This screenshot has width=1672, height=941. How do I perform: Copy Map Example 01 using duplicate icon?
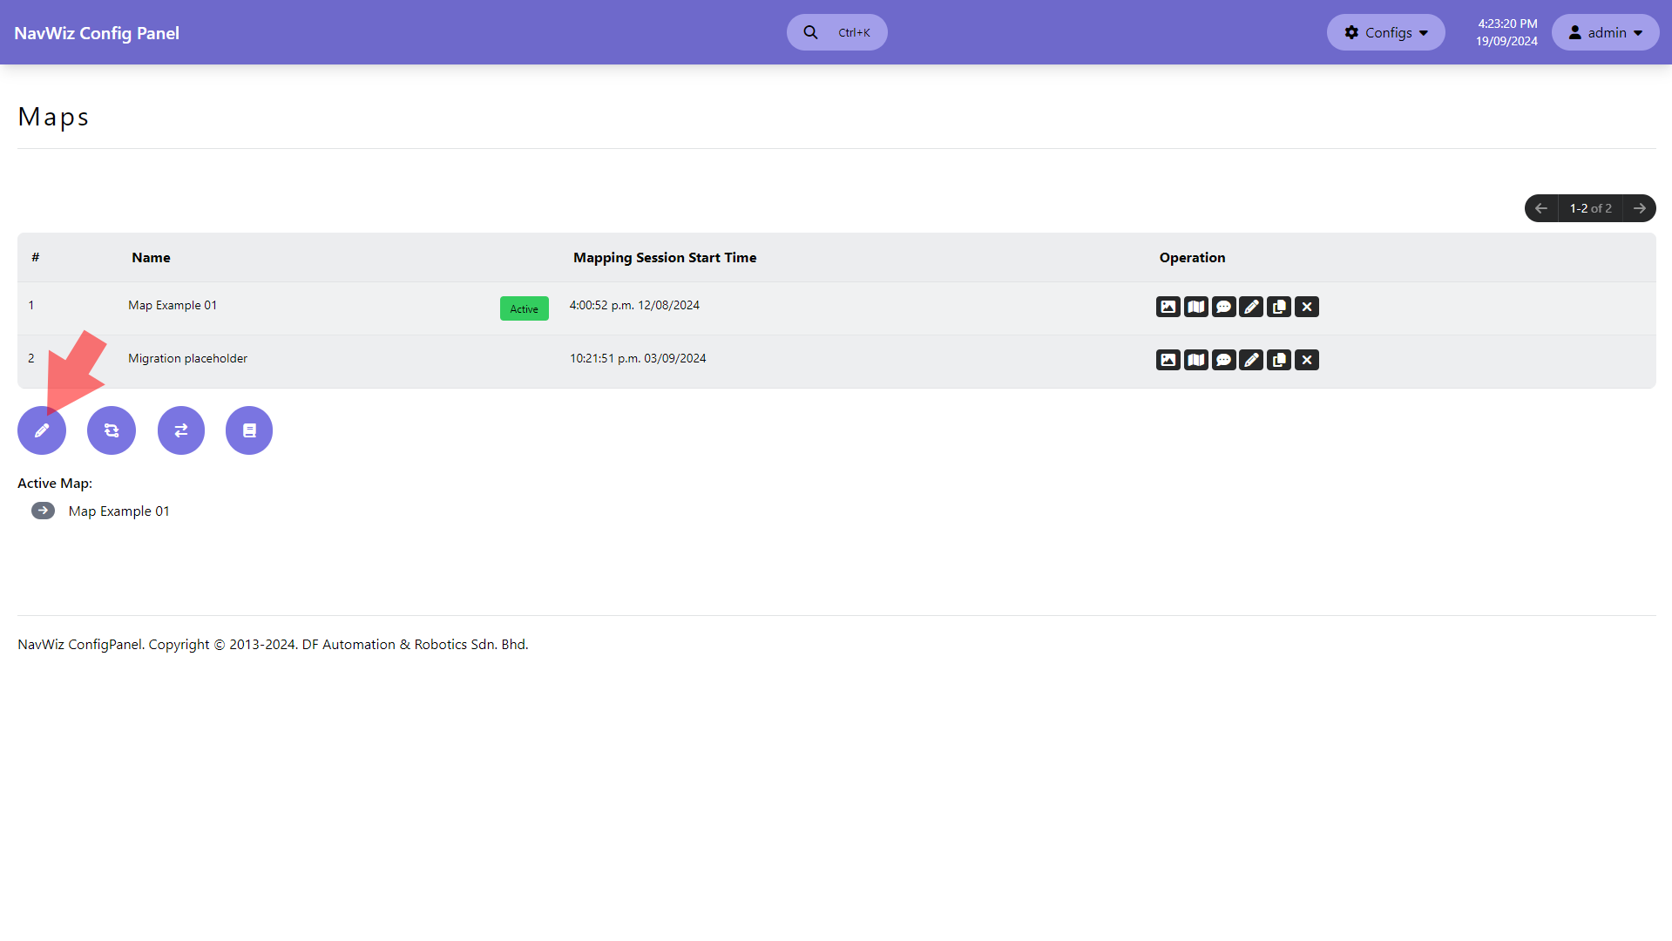[1279, 307]
